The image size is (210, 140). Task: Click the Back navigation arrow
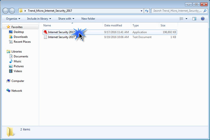point(5,11)
